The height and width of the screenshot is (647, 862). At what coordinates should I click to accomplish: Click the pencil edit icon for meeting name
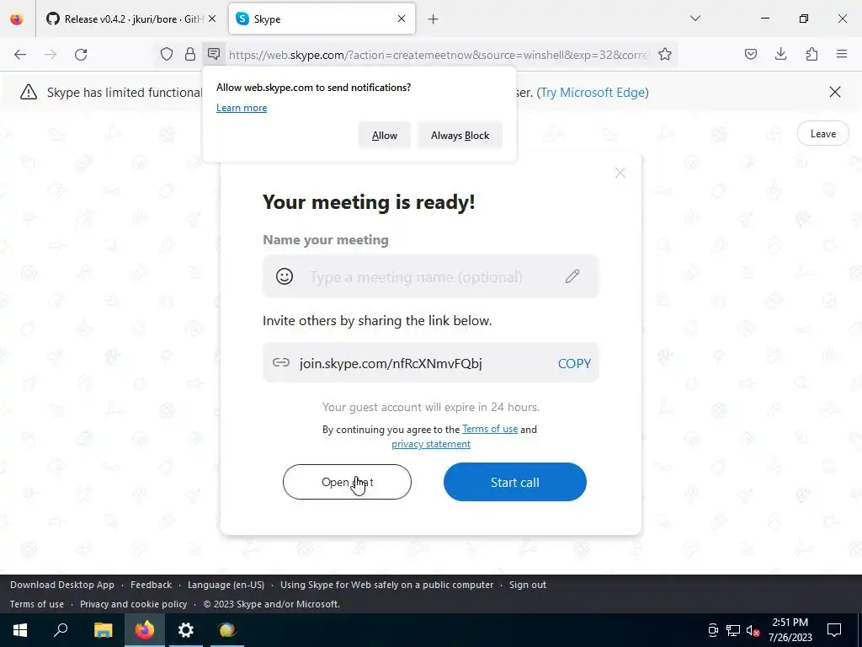click(x=572, y=276)
